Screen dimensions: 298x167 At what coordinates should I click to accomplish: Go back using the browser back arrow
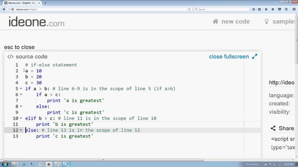[x=4, y=9]
